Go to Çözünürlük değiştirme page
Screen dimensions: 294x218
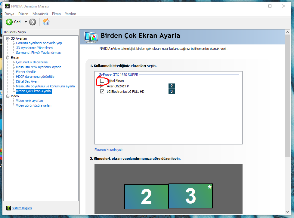(32, 62)
